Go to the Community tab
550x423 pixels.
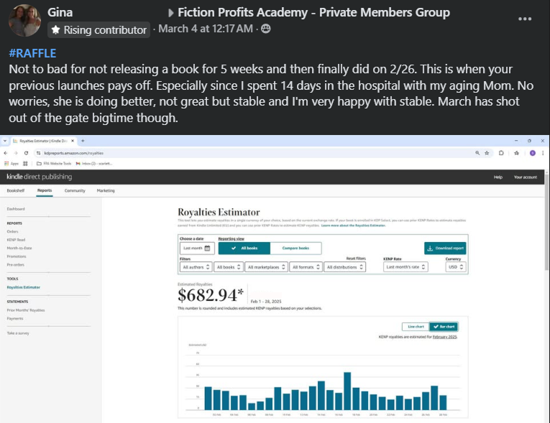pyautogui.click(x=75, y=190)
